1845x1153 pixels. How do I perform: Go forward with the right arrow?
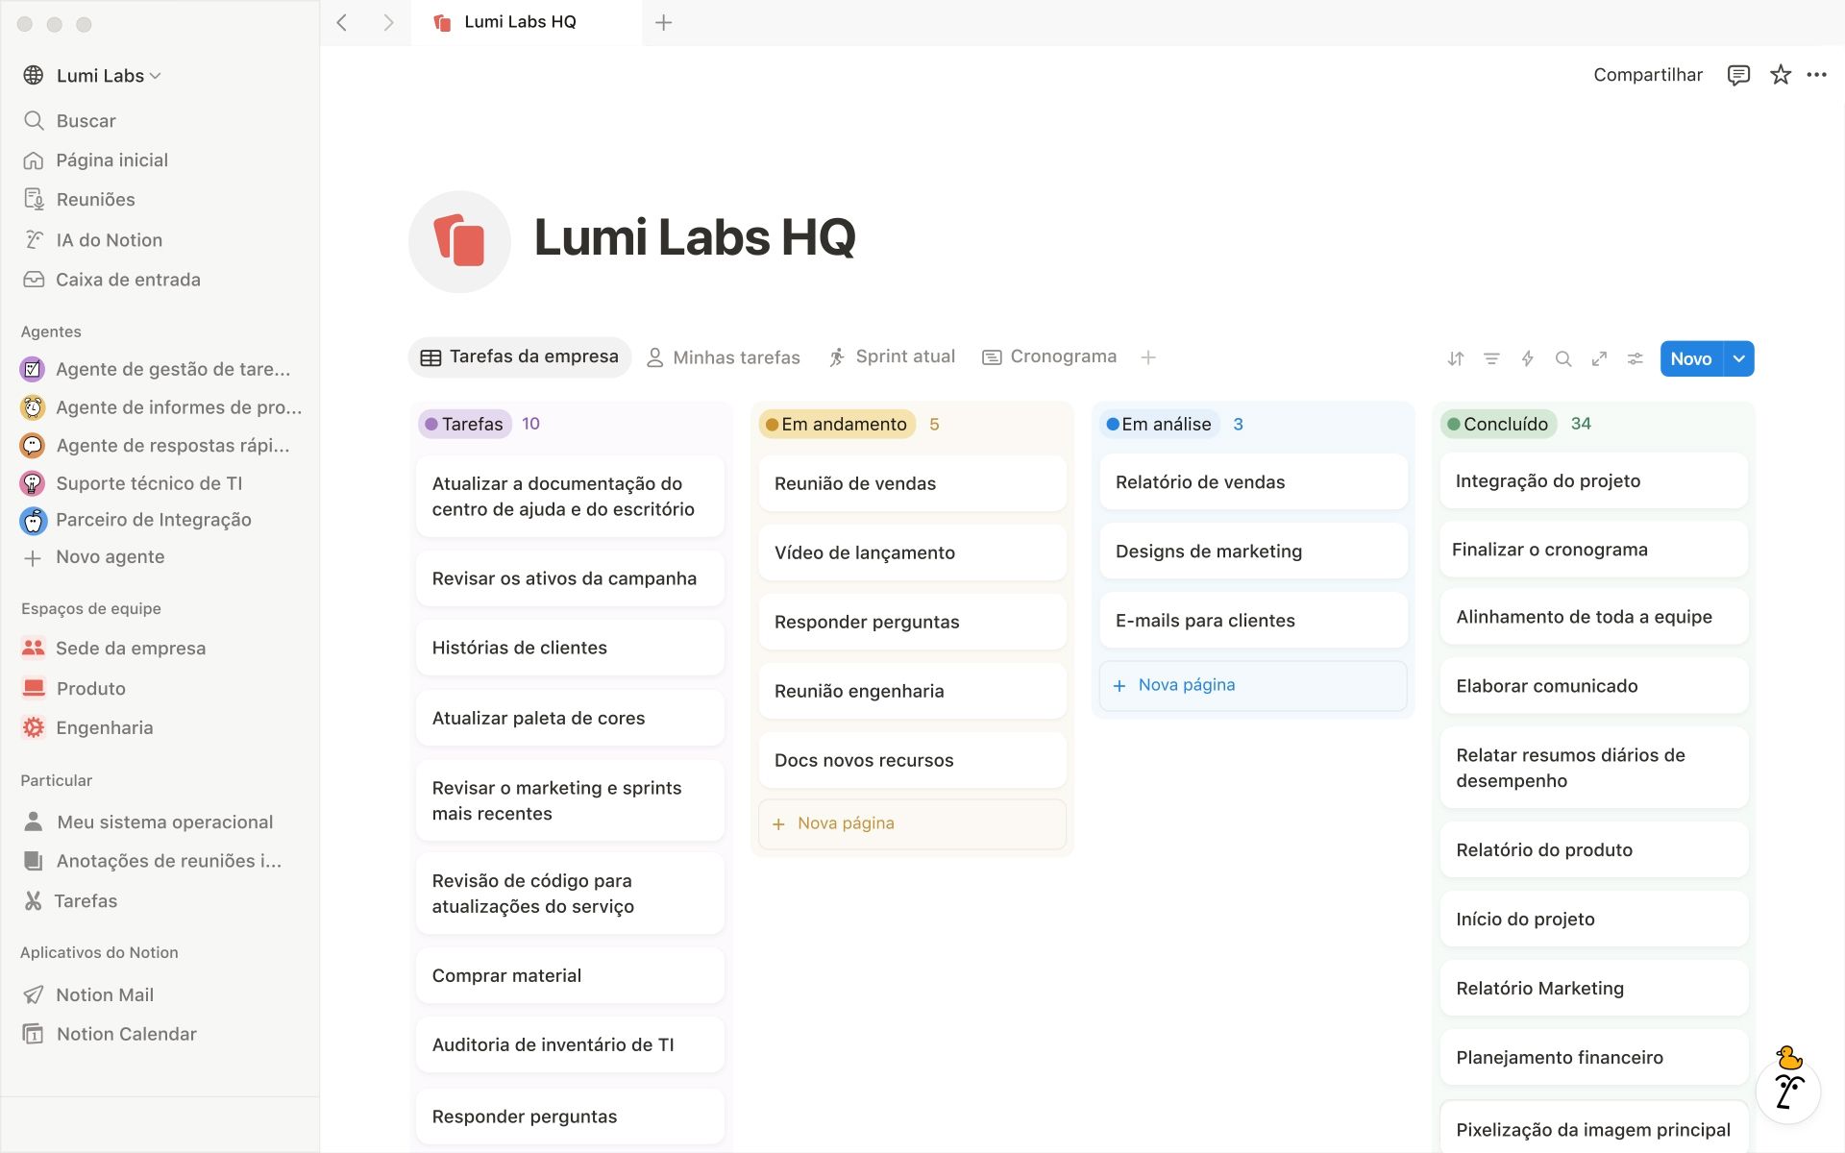(x=388, y=22)
